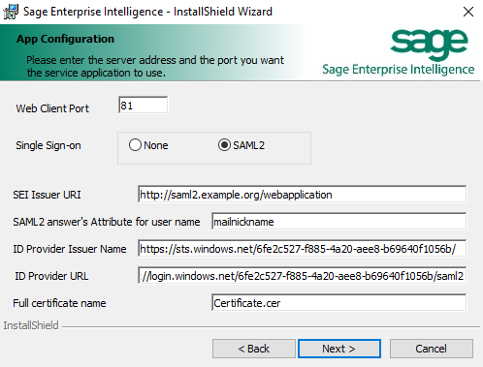Click the Web Client Port input box

(x=144, y=106)
